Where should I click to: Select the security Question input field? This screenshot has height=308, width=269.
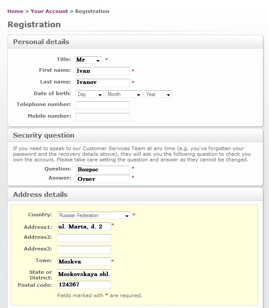pos(102,170)
